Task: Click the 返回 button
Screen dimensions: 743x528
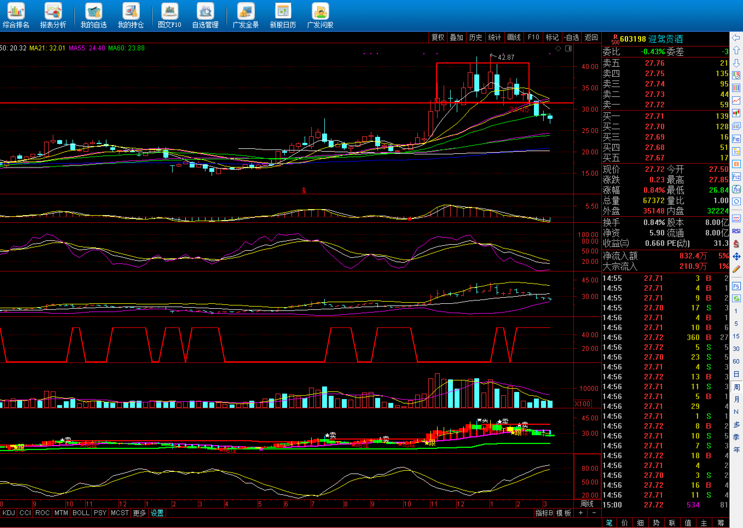Action: pos(591,37)
